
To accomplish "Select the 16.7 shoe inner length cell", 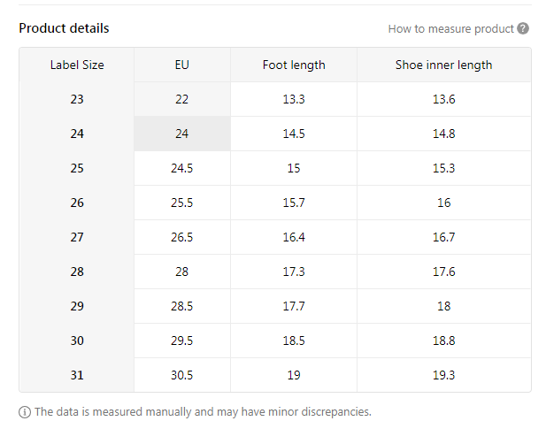I will [443, 237].
